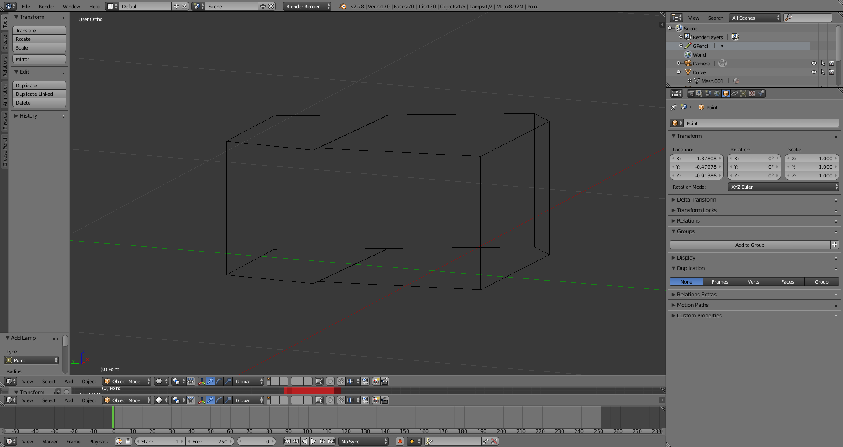843x447 pixels.
Task: Toggle snap magnet in upper viewport header
Action: [x=341, y=381]
